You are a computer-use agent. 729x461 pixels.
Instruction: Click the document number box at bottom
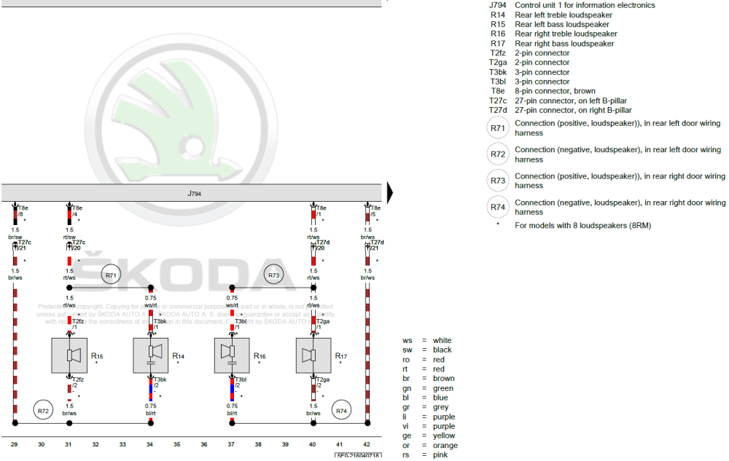358,456
